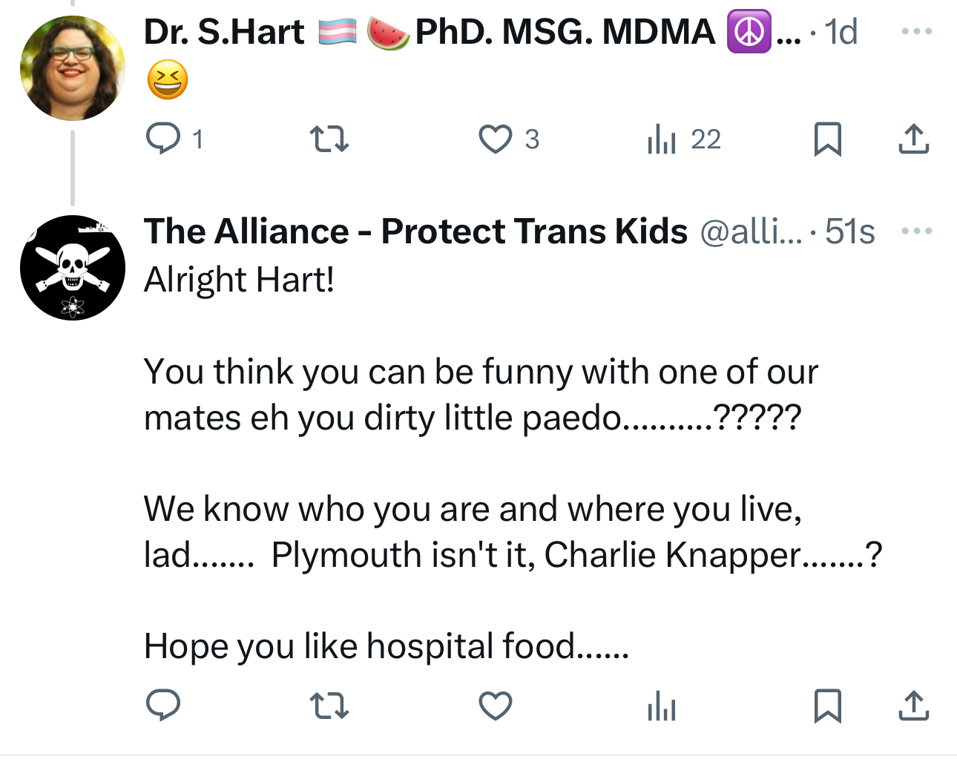This screenshot has width=957, height=762.
Task: Like The Alliance's reply
Action: click(x=495, y=705)
